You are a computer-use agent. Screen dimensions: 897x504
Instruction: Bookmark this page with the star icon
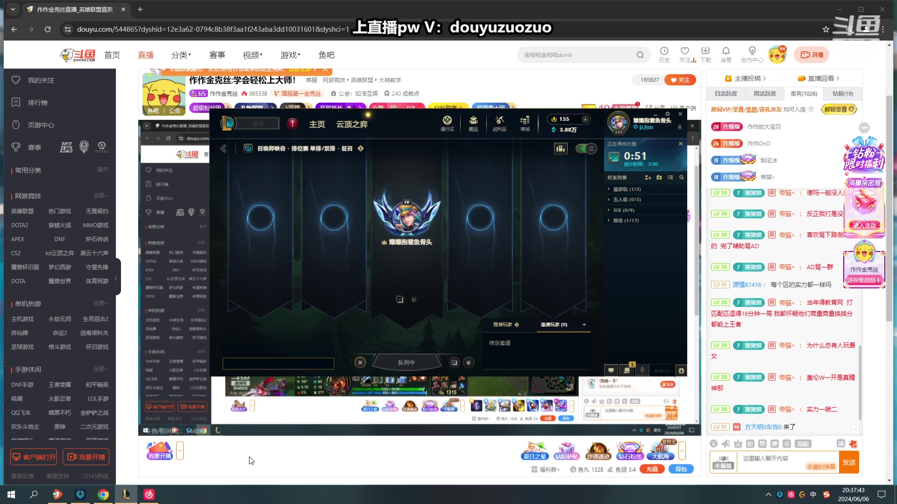pyautogui.click(x=826, y=29)
